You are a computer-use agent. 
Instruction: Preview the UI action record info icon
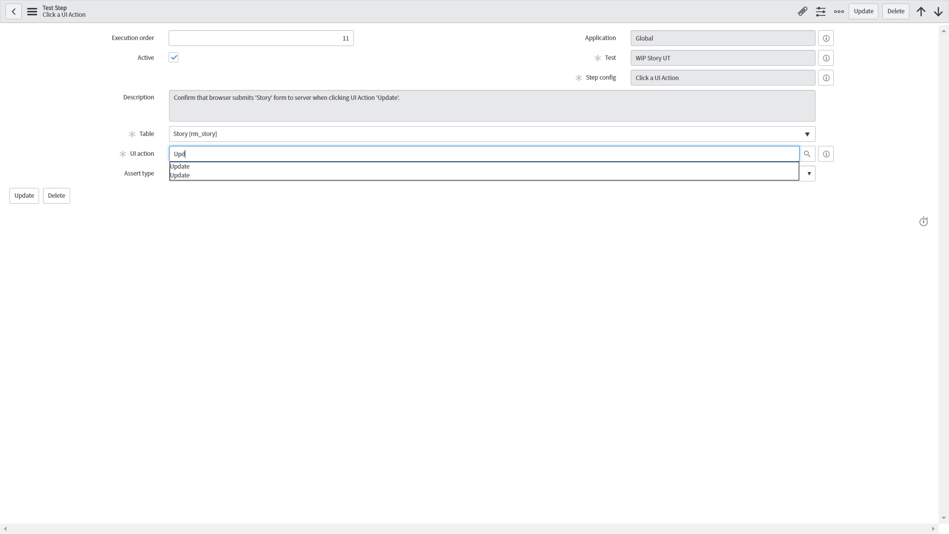[x=826, y=154]
